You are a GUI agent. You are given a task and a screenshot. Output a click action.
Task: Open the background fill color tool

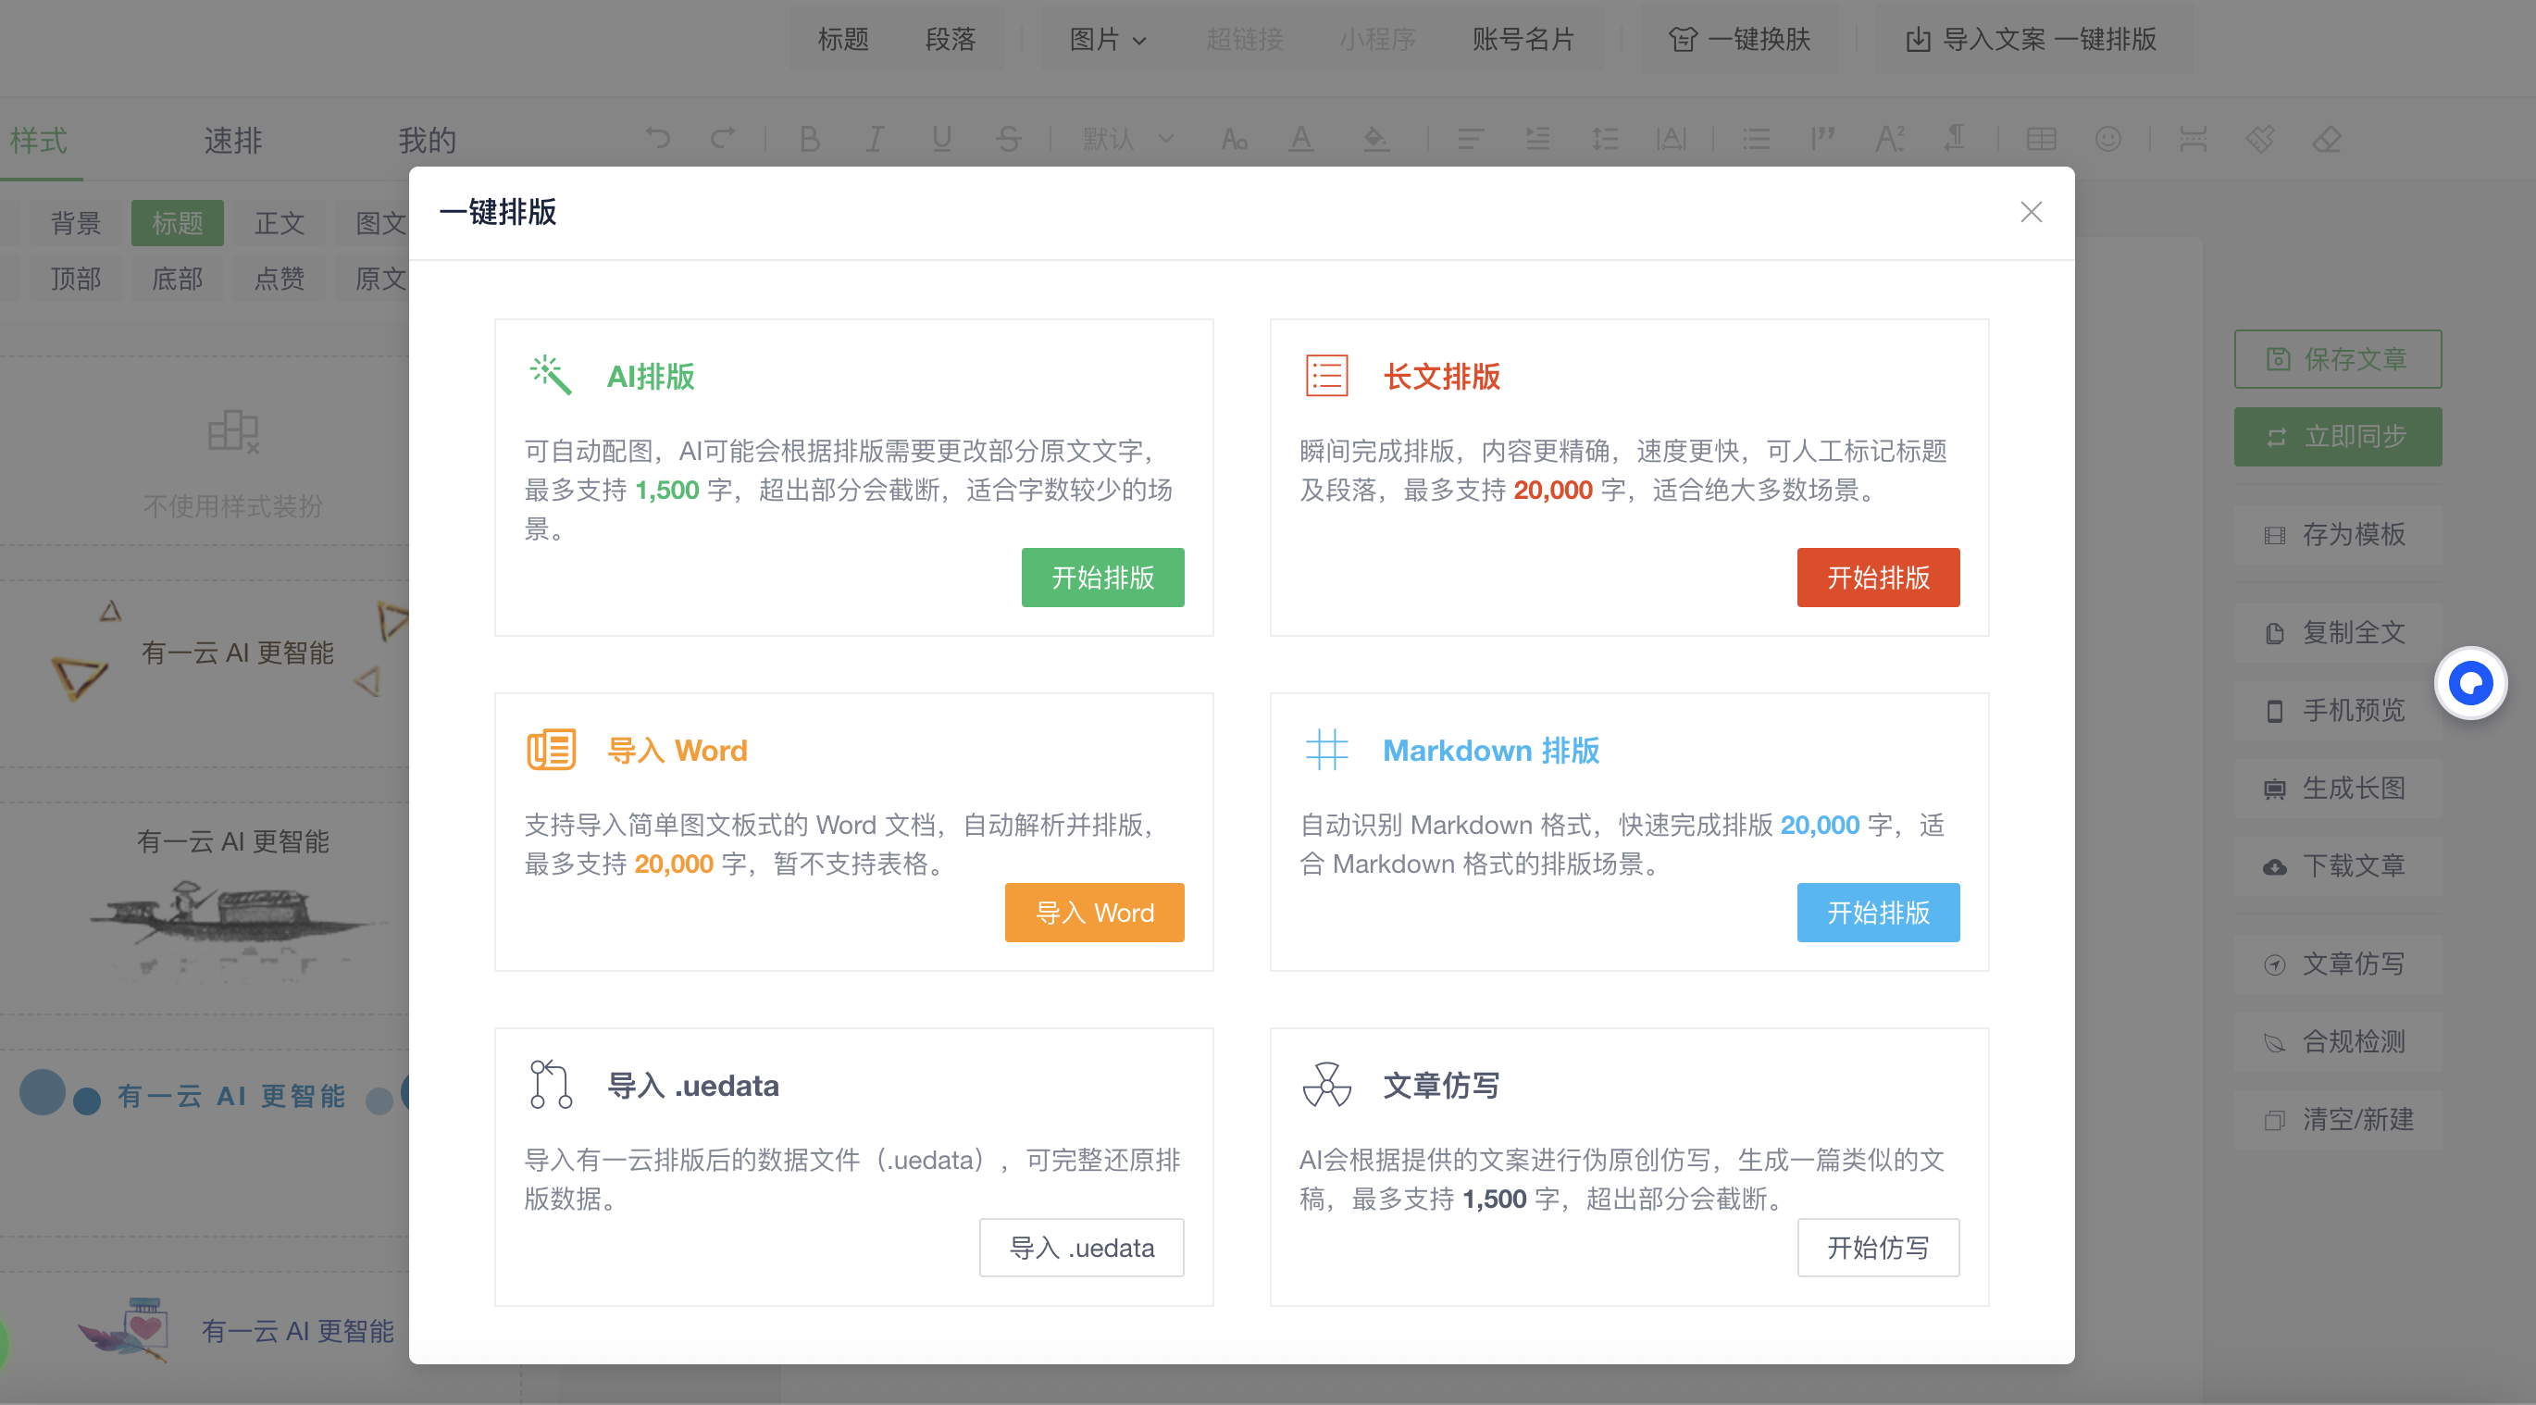tap(1375, 139)
